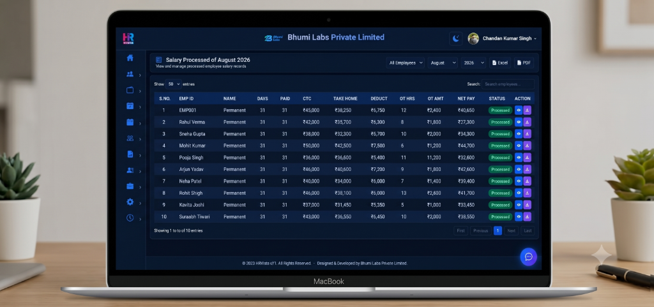Select the Arjun Yadav table cell

click(x=192, y=170)
